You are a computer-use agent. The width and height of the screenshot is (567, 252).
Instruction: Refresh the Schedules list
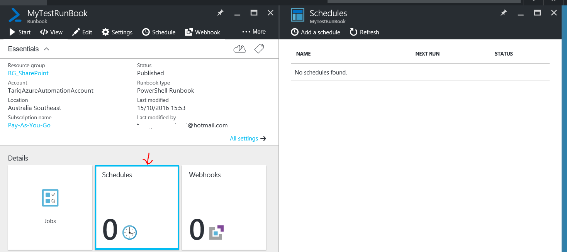pyautogui.click(x=364, y=32)
